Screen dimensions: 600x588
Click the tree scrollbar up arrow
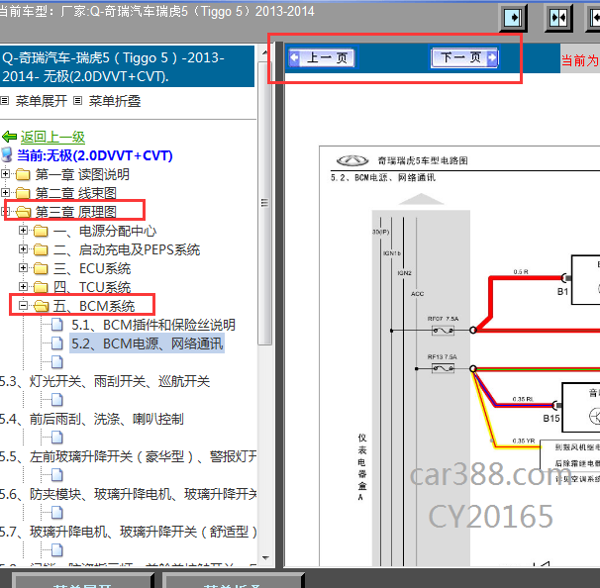tap(264, 52)
